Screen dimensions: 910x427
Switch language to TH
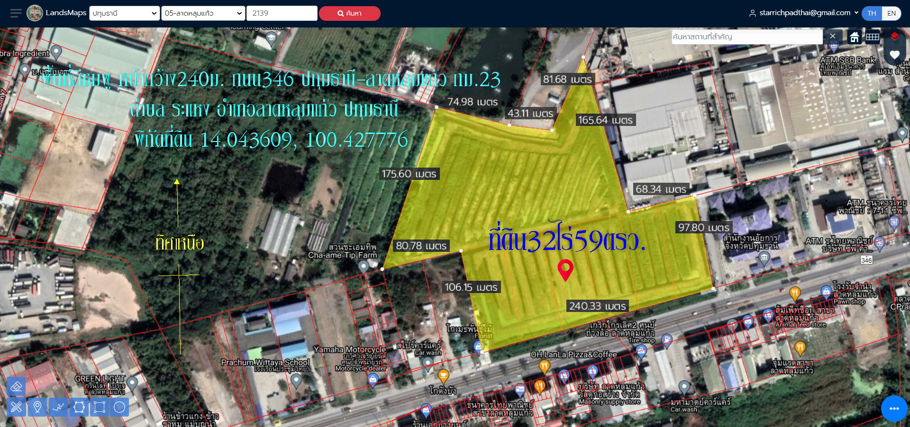pos(872,13)
